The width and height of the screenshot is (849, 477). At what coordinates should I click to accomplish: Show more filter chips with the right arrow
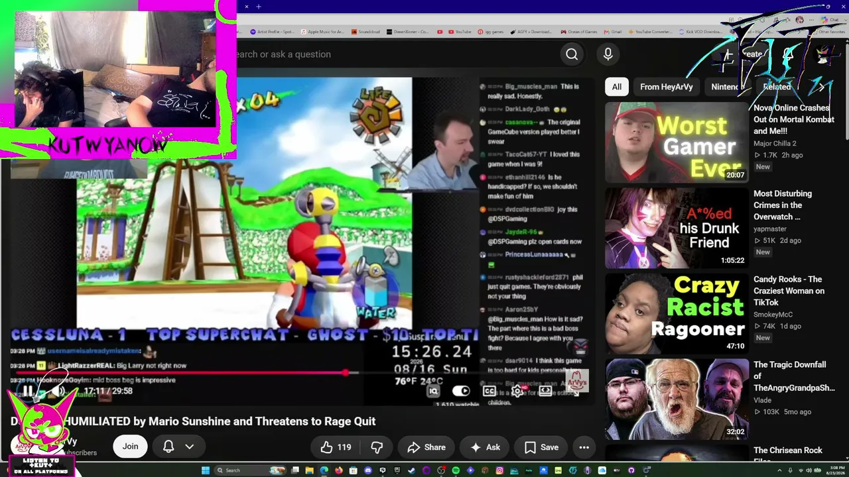pos(821,87)
